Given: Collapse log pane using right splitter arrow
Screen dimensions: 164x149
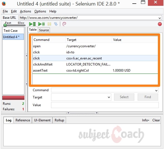Looking at the screenshot, I should 97,113.
